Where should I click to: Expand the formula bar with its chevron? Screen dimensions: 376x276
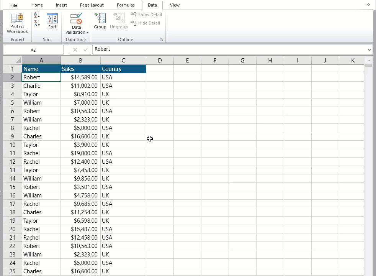(369, 49)
